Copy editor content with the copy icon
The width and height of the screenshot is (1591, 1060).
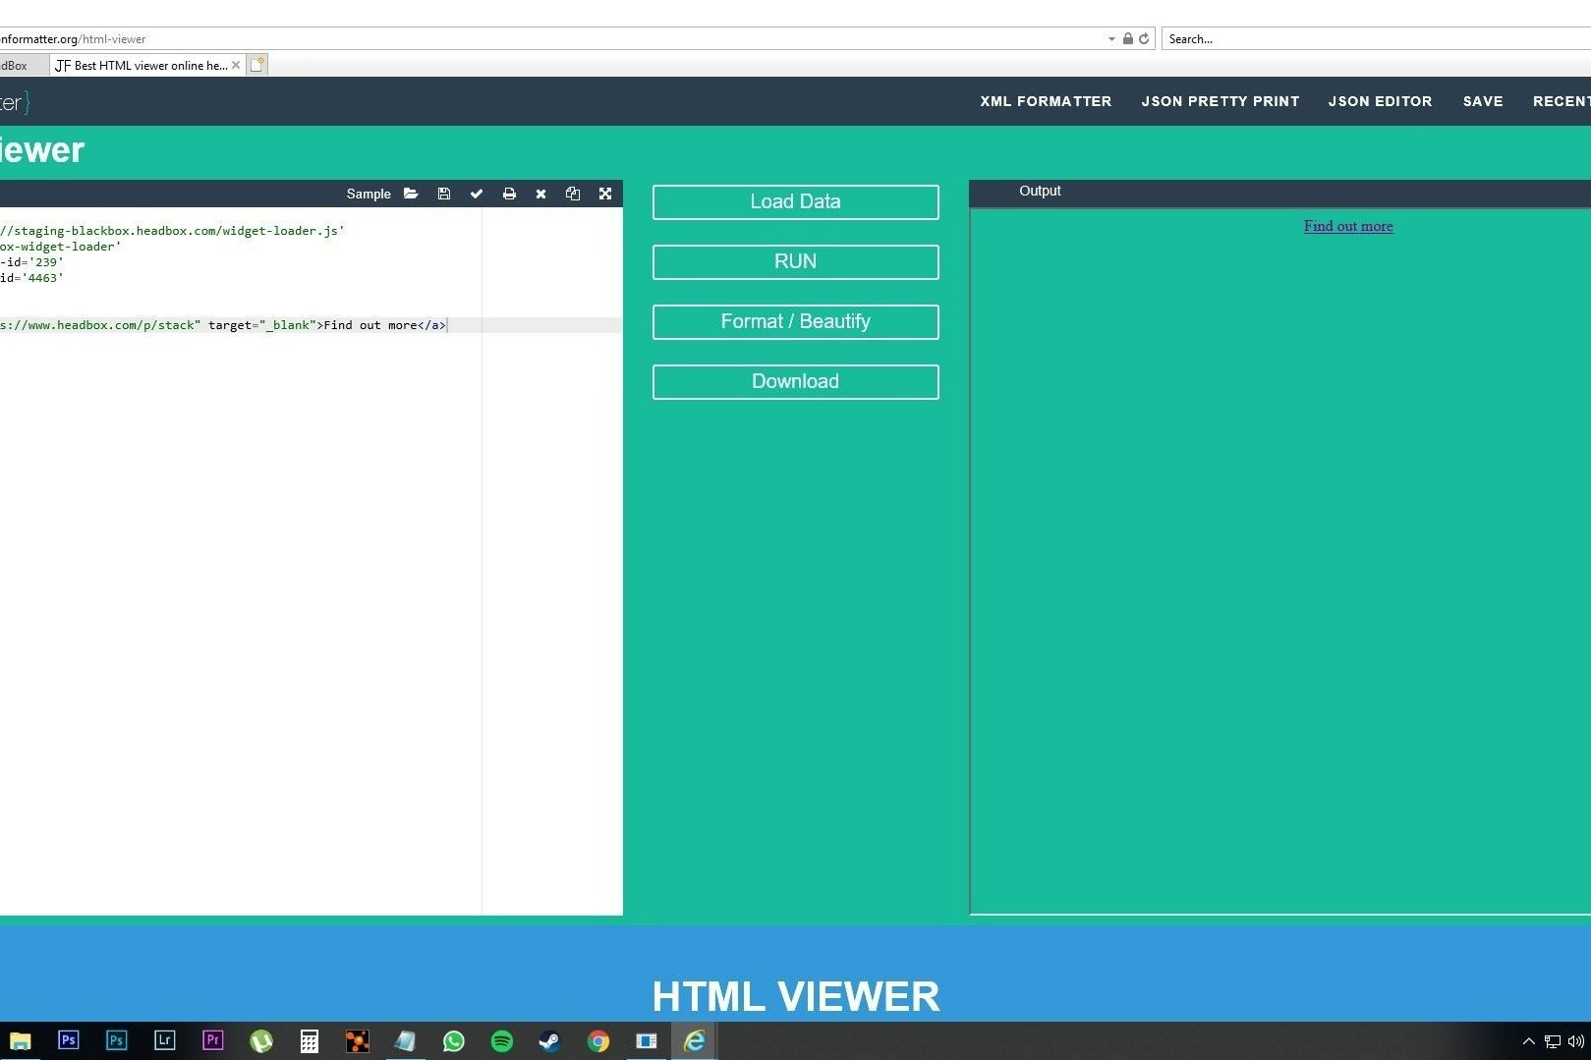(573, 194)
